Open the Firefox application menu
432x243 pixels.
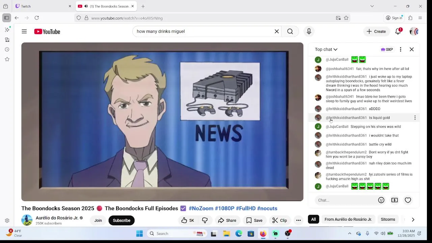pos(420,18)
